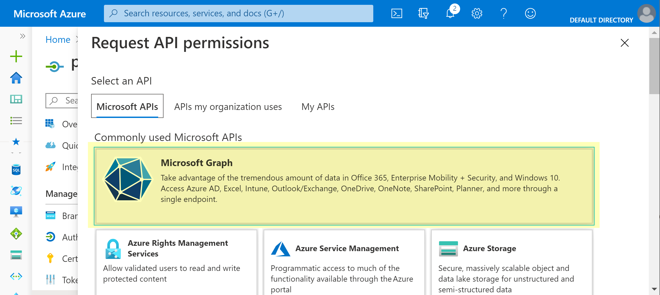Navigate to Home via the breadcrumb link

[58, 39]
